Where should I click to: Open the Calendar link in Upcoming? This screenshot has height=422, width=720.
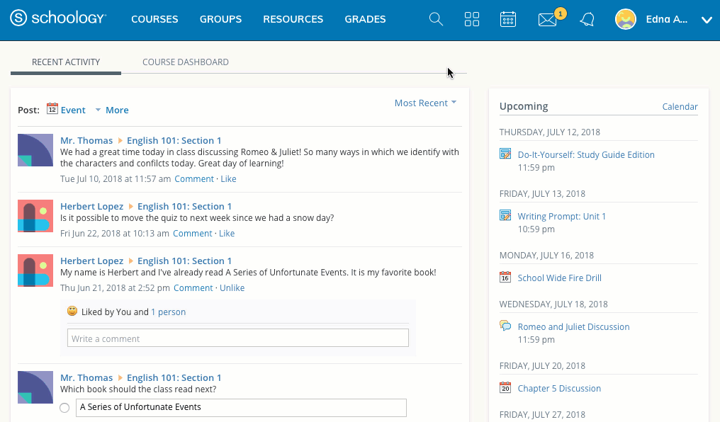coord(680,107)
